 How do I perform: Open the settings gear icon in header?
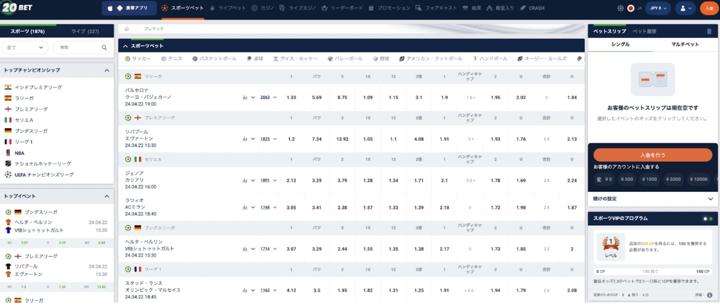point(620,8)
